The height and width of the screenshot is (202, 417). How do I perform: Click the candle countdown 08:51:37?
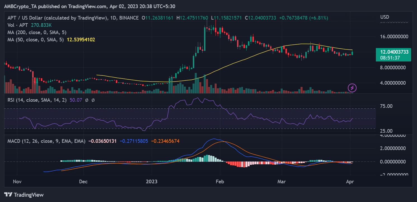tap(390, 58)
